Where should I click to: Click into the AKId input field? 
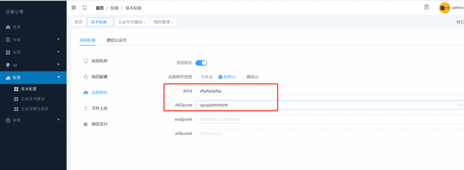(x=330, y=91)
